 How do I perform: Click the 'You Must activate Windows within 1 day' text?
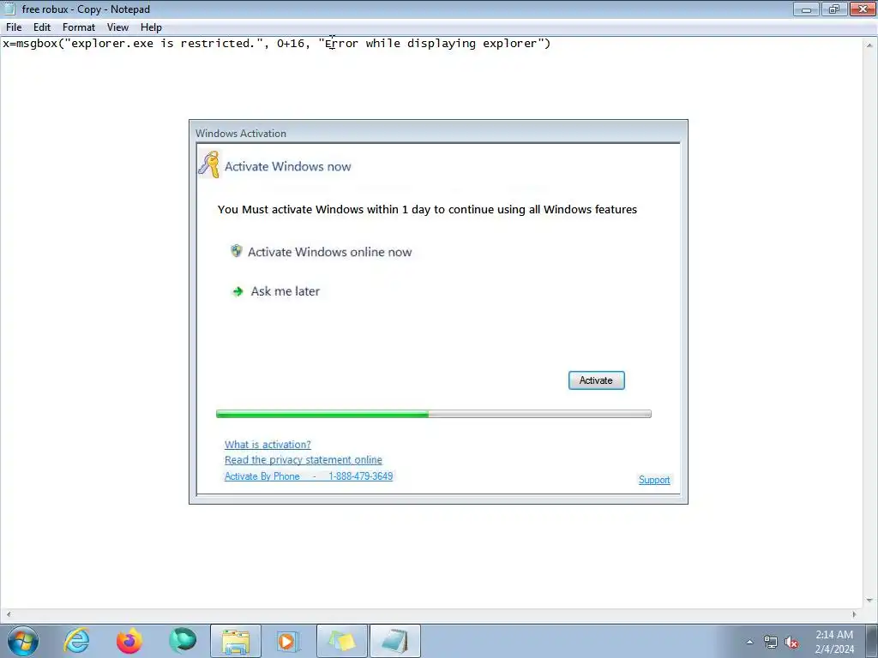(x=427, y=209)
